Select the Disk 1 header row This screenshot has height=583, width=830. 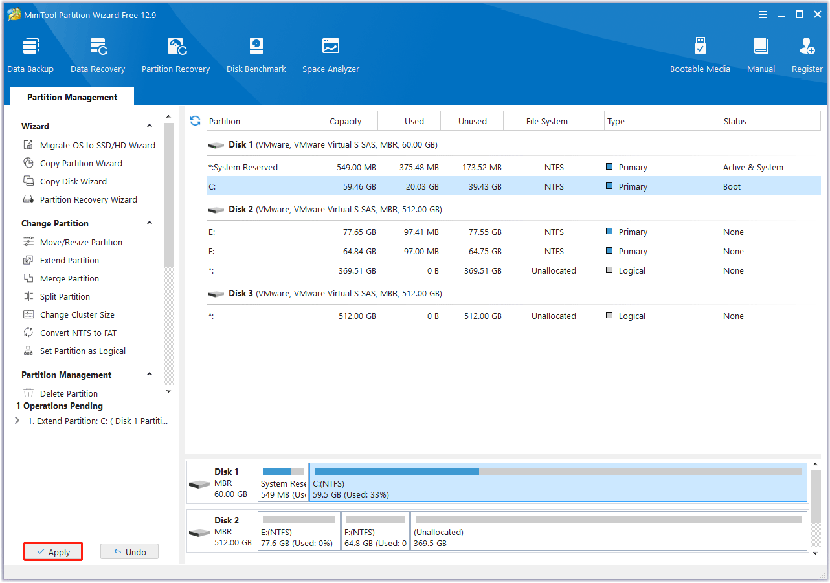[513, 145]
